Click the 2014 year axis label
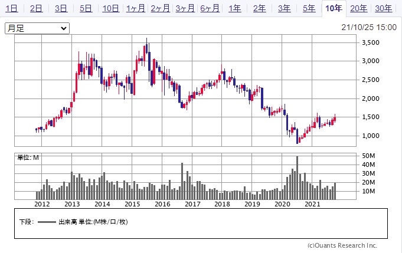The width and height of the screenshot is (402, 253). click(x=102, y=204)
